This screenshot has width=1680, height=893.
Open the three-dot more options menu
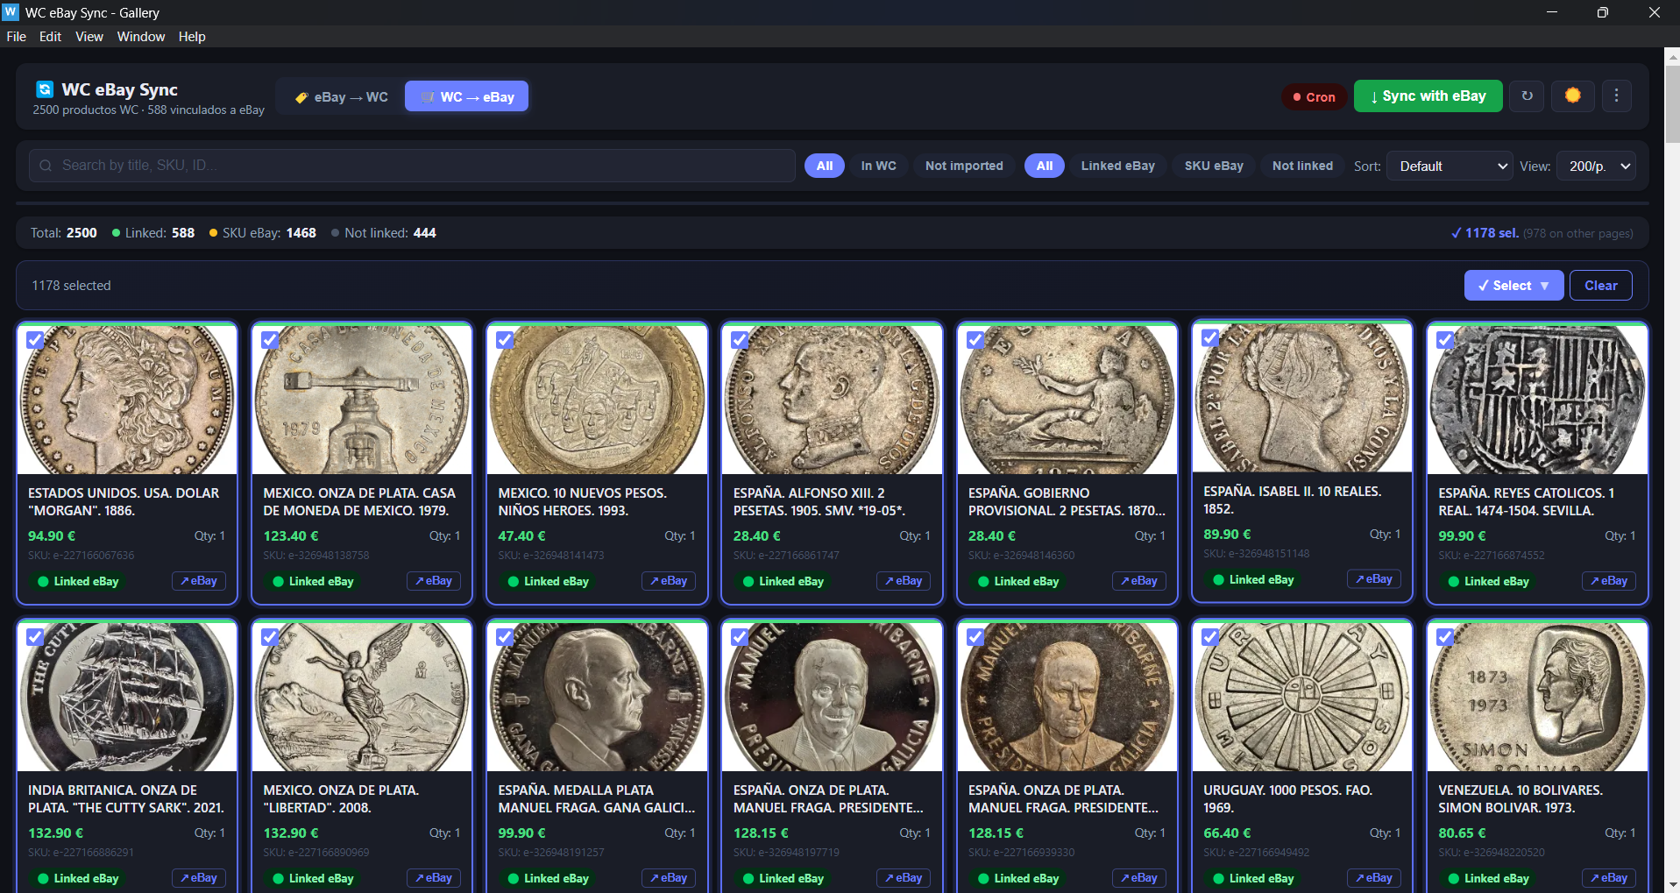tap(1616, 96)
